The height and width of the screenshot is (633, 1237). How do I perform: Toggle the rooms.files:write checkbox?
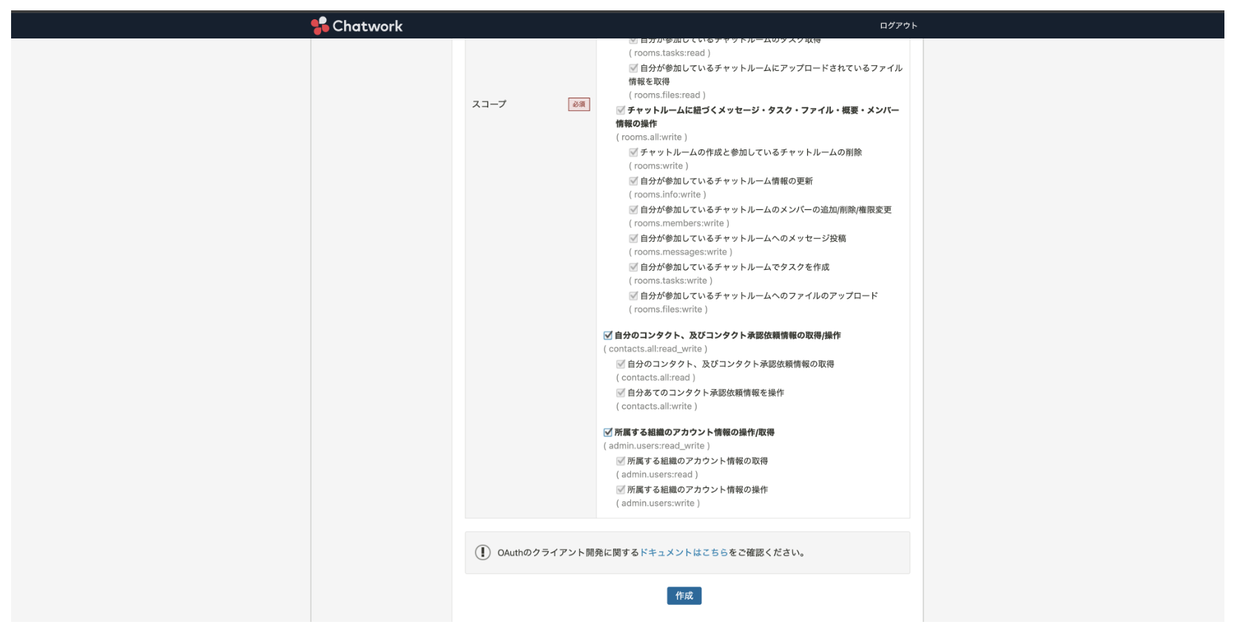[x=633, y=296]
